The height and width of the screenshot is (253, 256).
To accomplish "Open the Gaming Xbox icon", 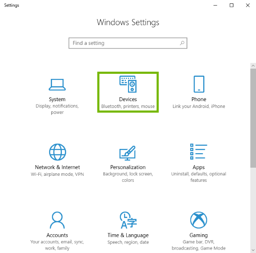I will coord(198,220).
